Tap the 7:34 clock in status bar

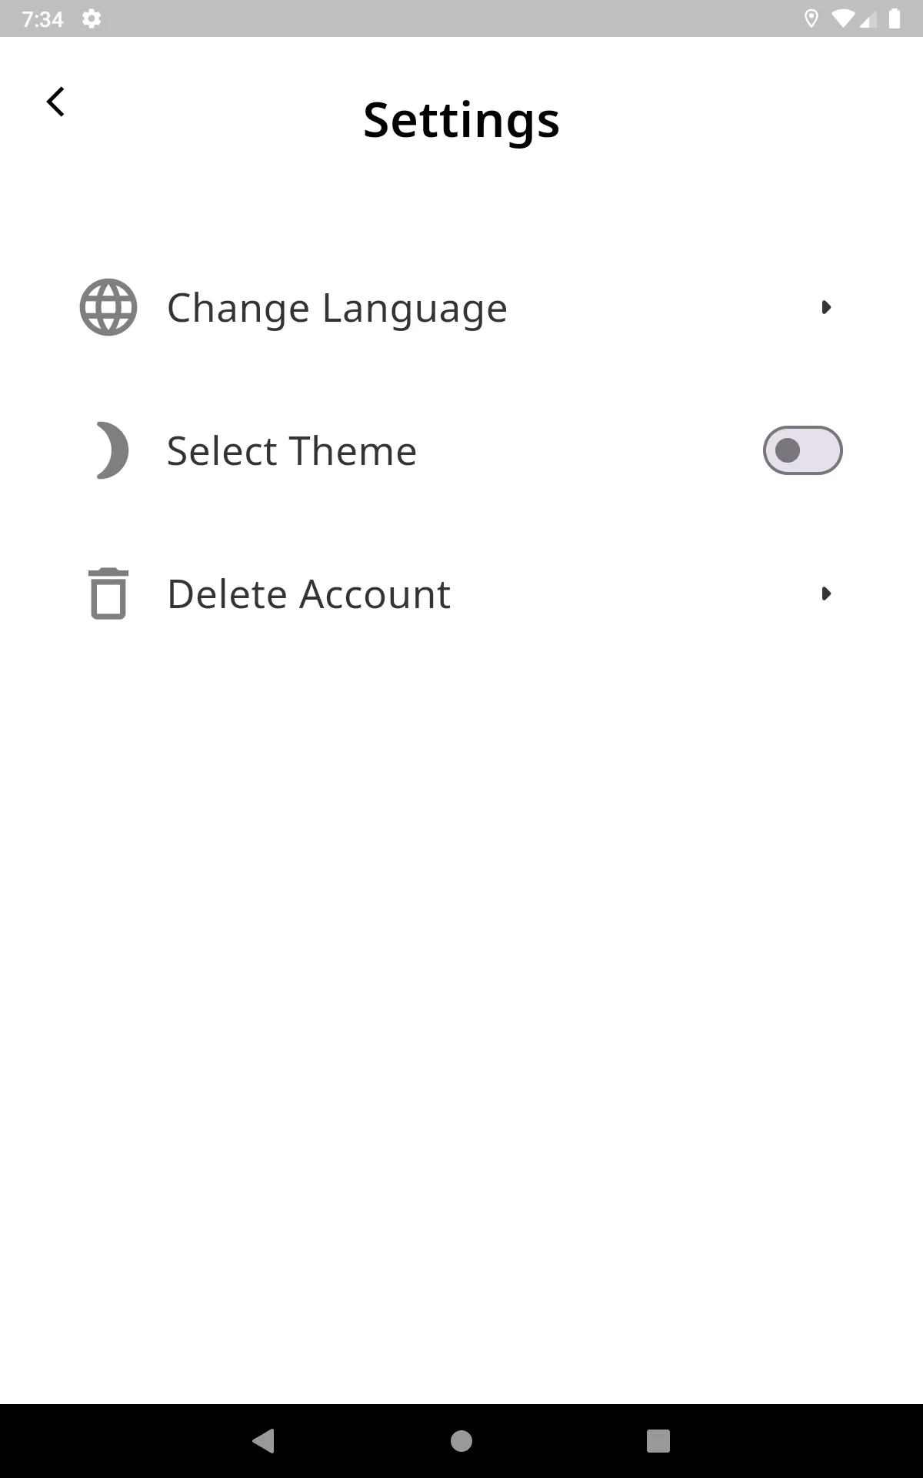[x=42, y=18]
